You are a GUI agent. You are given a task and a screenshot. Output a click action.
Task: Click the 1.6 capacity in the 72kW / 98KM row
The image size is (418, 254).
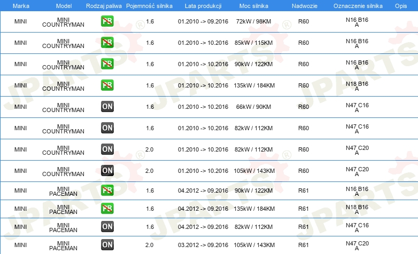150,21
